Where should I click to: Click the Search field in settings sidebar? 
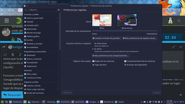coord(42,10)
